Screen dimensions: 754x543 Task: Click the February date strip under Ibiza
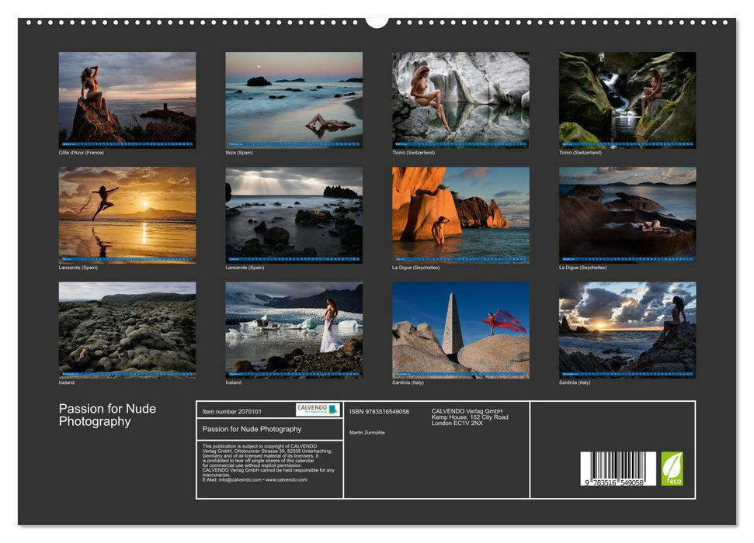(294, 143)
